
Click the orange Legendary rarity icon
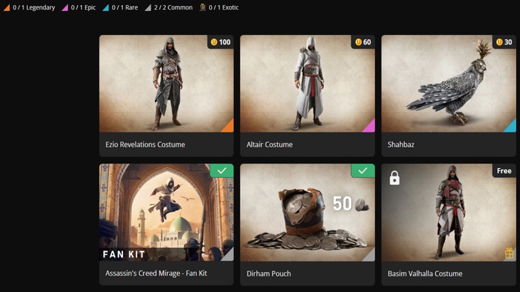(6, 8)
